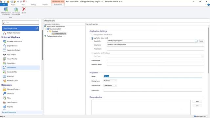Open the Dependencies page

tap(12, 46)
